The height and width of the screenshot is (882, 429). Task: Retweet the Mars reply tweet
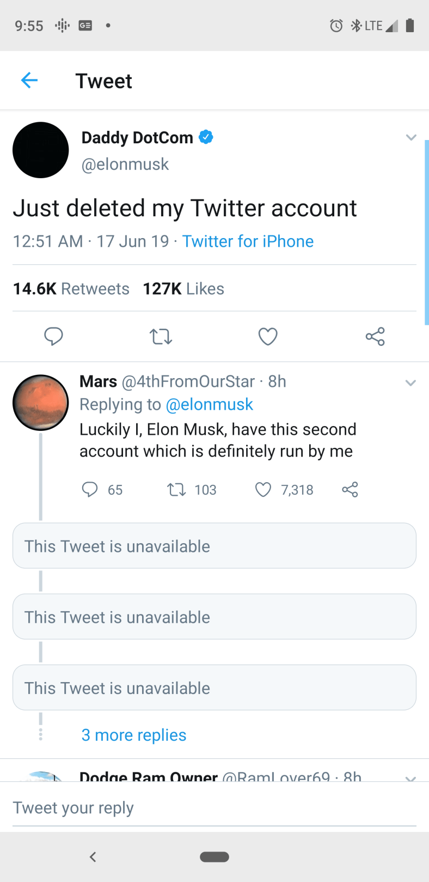coord(176,489)
